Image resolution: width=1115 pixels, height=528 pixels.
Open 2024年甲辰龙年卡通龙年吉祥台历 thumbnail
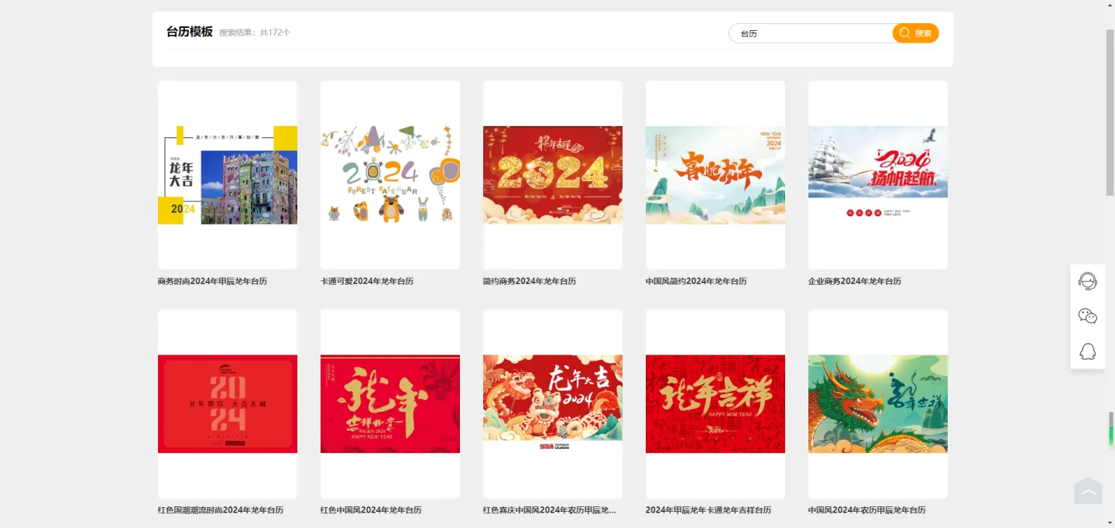pos(715,404)
